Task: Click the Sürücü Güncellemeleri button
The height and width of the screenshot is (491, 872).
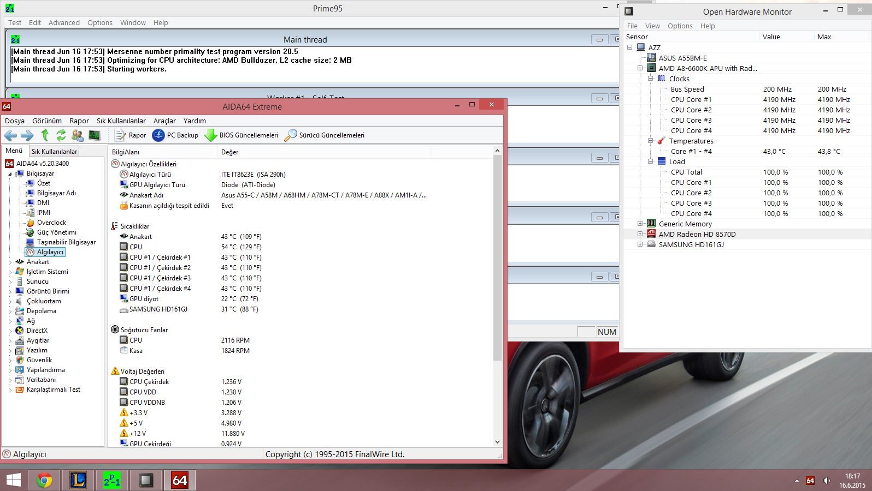Action: (325, 135)
